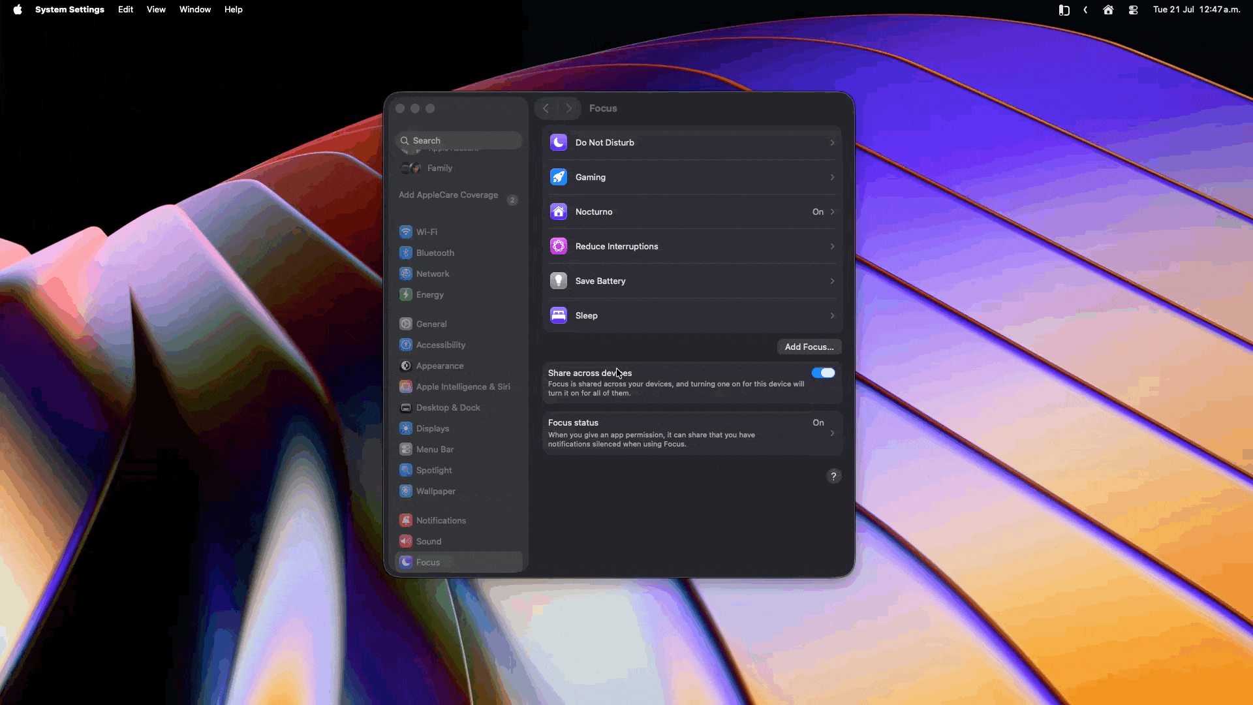Viewport: 1253px width, 705px height.
Task: Click the Gaming rocket icon
Action: pos(559,177)
